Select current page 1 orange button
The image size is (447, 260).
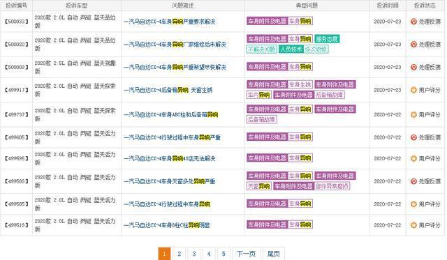click(164, 254)
